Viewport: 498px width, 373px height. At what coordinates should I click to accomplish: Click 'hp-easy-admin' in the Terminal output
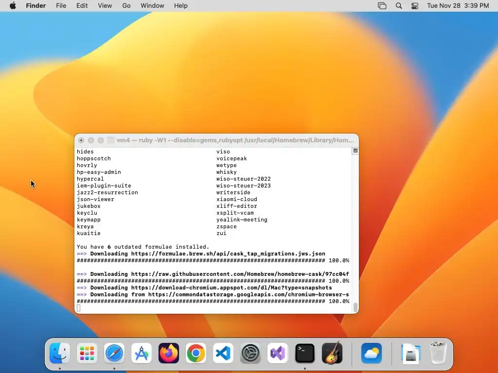(x=99, y=172)
